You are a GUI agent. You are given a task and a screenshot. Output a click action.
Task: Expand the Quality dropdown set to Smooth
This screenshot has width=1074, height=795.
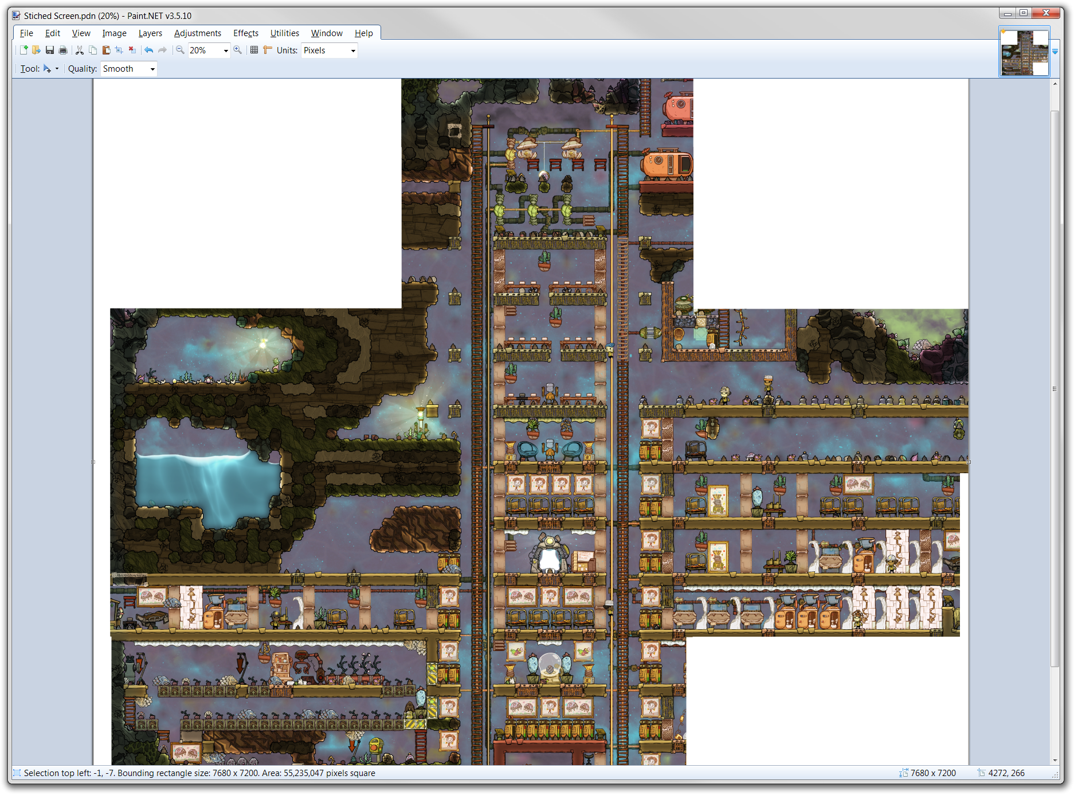click(x=152, y=69)
